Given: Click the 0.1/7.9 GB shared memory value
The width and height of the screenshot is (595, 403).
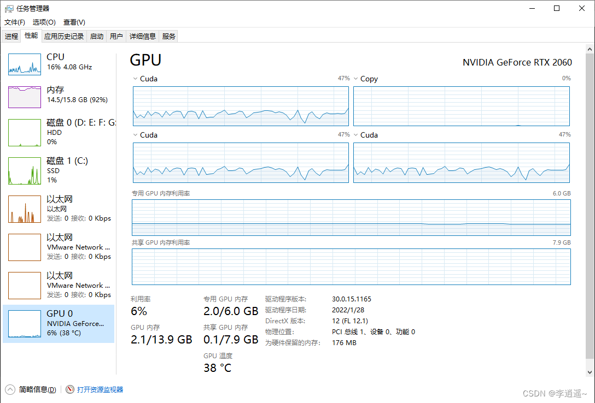Looking at the screenshot, I should 231,339.
